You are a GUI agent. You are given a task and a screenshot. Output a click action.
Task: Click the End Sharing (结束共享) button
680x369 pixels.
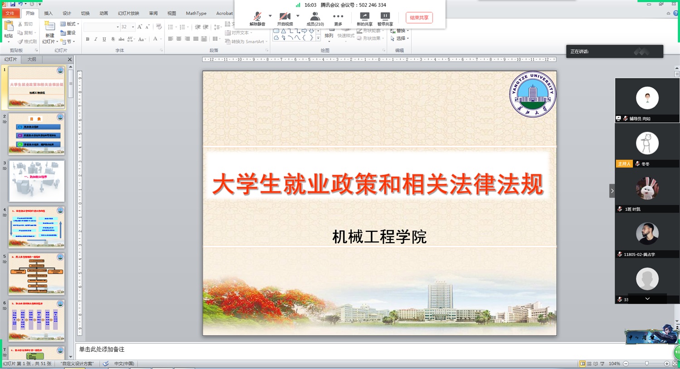[419, 18]
